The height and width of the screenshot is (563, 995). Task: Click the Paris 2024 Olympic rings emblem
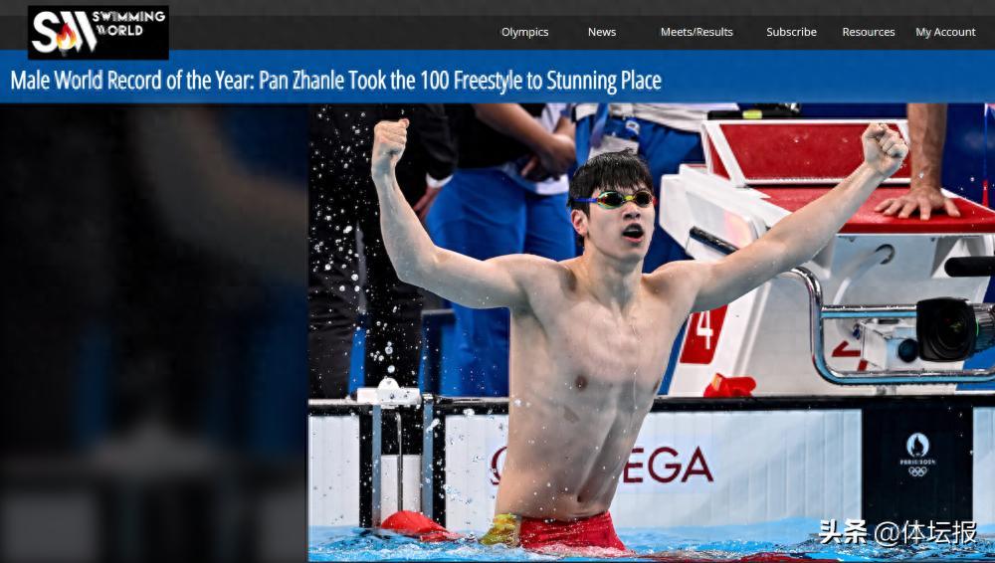point(917,455)
